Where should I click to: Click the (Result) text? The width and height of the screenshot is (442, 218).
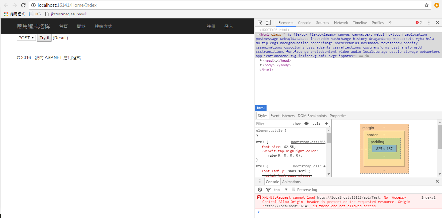coord(60,38)
